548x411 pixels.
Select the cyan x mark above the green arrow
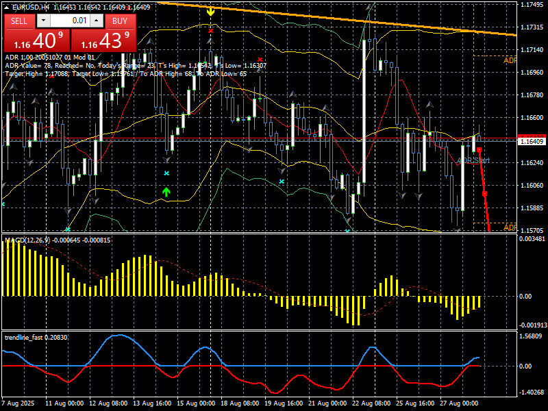coord(166,173)
